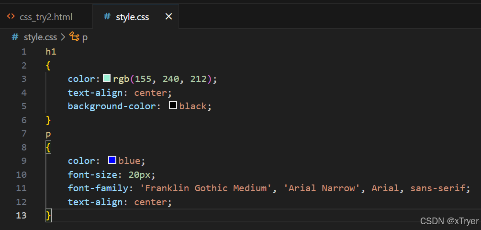Click line number 13 in the gutter

coord(22,215)
